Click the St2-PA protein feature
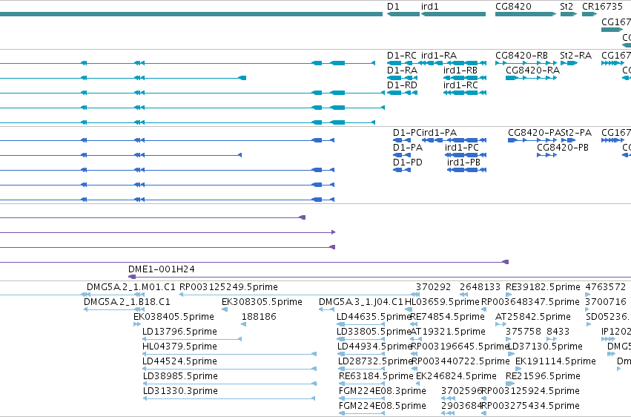This screenshot has height=417, width=631. click(x=568, y=140)
